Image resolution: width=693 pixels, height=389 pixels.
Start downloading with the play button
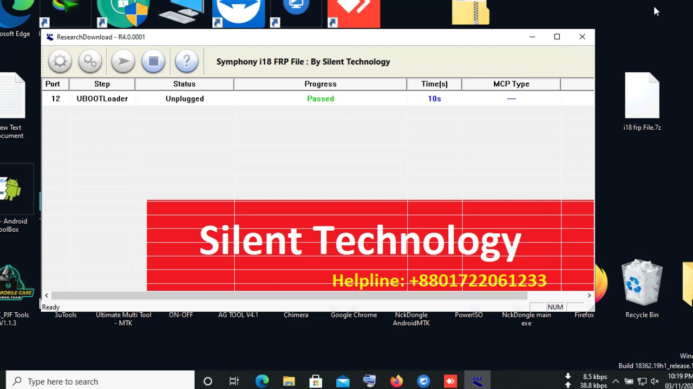tap(123, 61)
